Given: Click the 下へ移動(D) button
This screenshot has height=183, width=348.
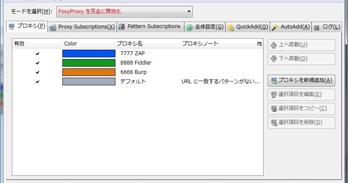Looking at the screenshot, I should tap(301, 59).
